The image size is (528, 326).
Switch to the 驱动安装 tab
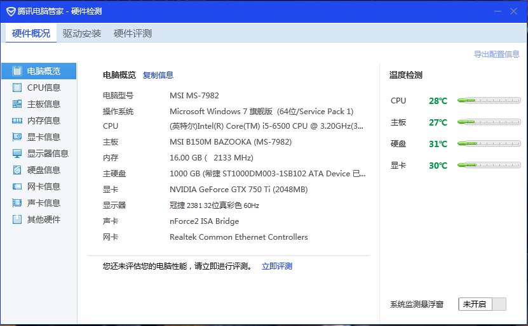82,34
